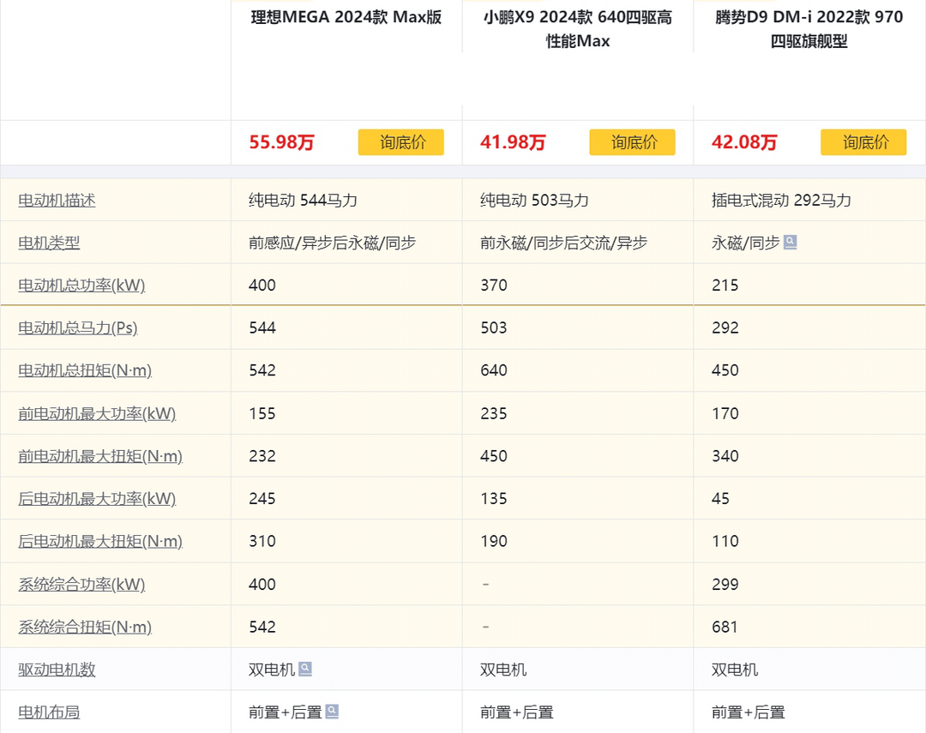Screen dimensions: 926x733
Task: Open info icon beside 永磁/同步 motor type
Action: click(x=791, y=242)
